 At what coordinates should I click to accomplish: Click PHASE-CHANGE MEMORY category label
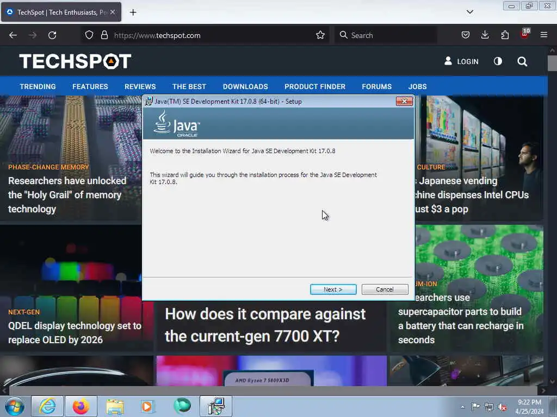click(48, 167)
